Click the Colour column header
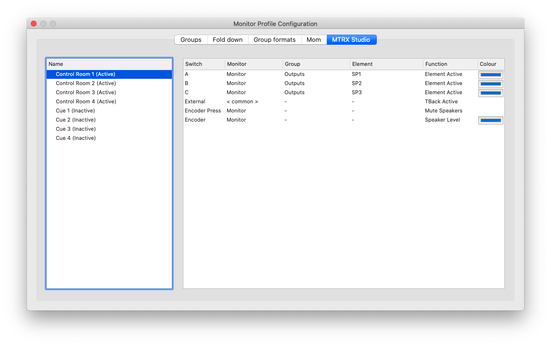551x346 pixels. pyautogui.click(x=491, y=64)
